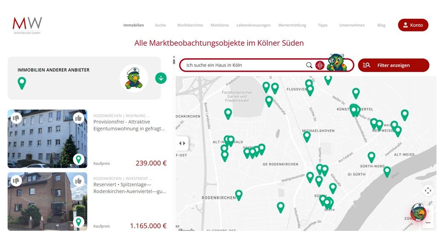
Task: Select the map pin next to the Rodenkirchen label
Action: click(239, 195)
